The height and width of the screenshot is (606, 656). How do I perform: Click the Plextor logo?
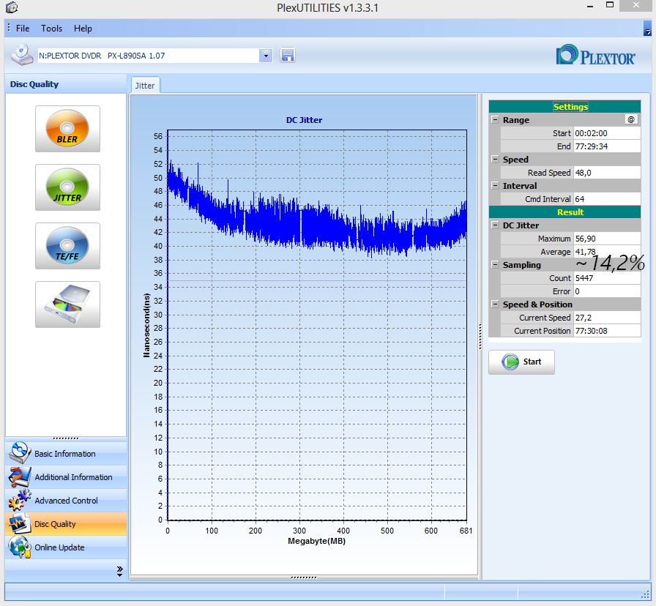pyautogui.click(x=596, y=56)
